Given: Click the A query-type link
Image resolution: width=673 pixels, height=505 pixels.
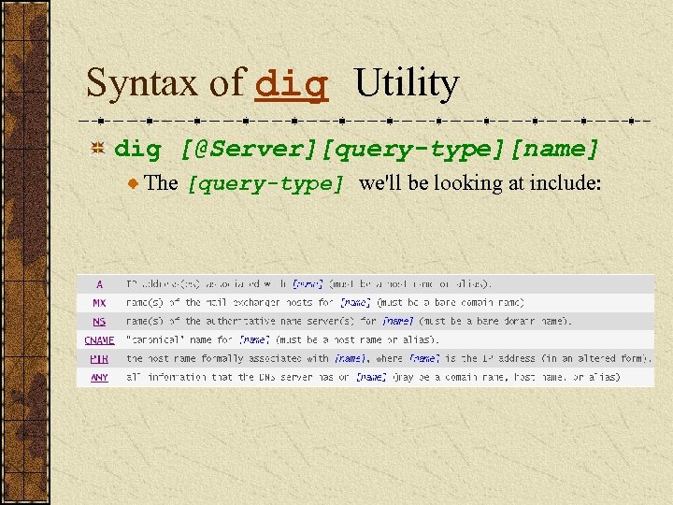Looking at the screenshot, I should [x=99, y=284].
